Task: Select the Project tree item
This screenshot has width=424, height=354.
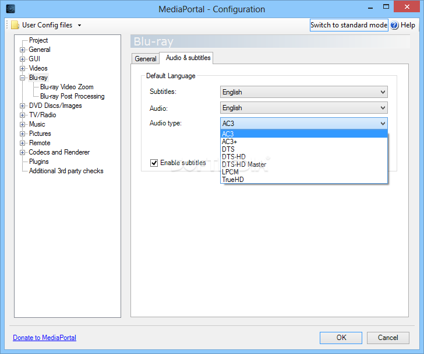Action: coord(38,40)
